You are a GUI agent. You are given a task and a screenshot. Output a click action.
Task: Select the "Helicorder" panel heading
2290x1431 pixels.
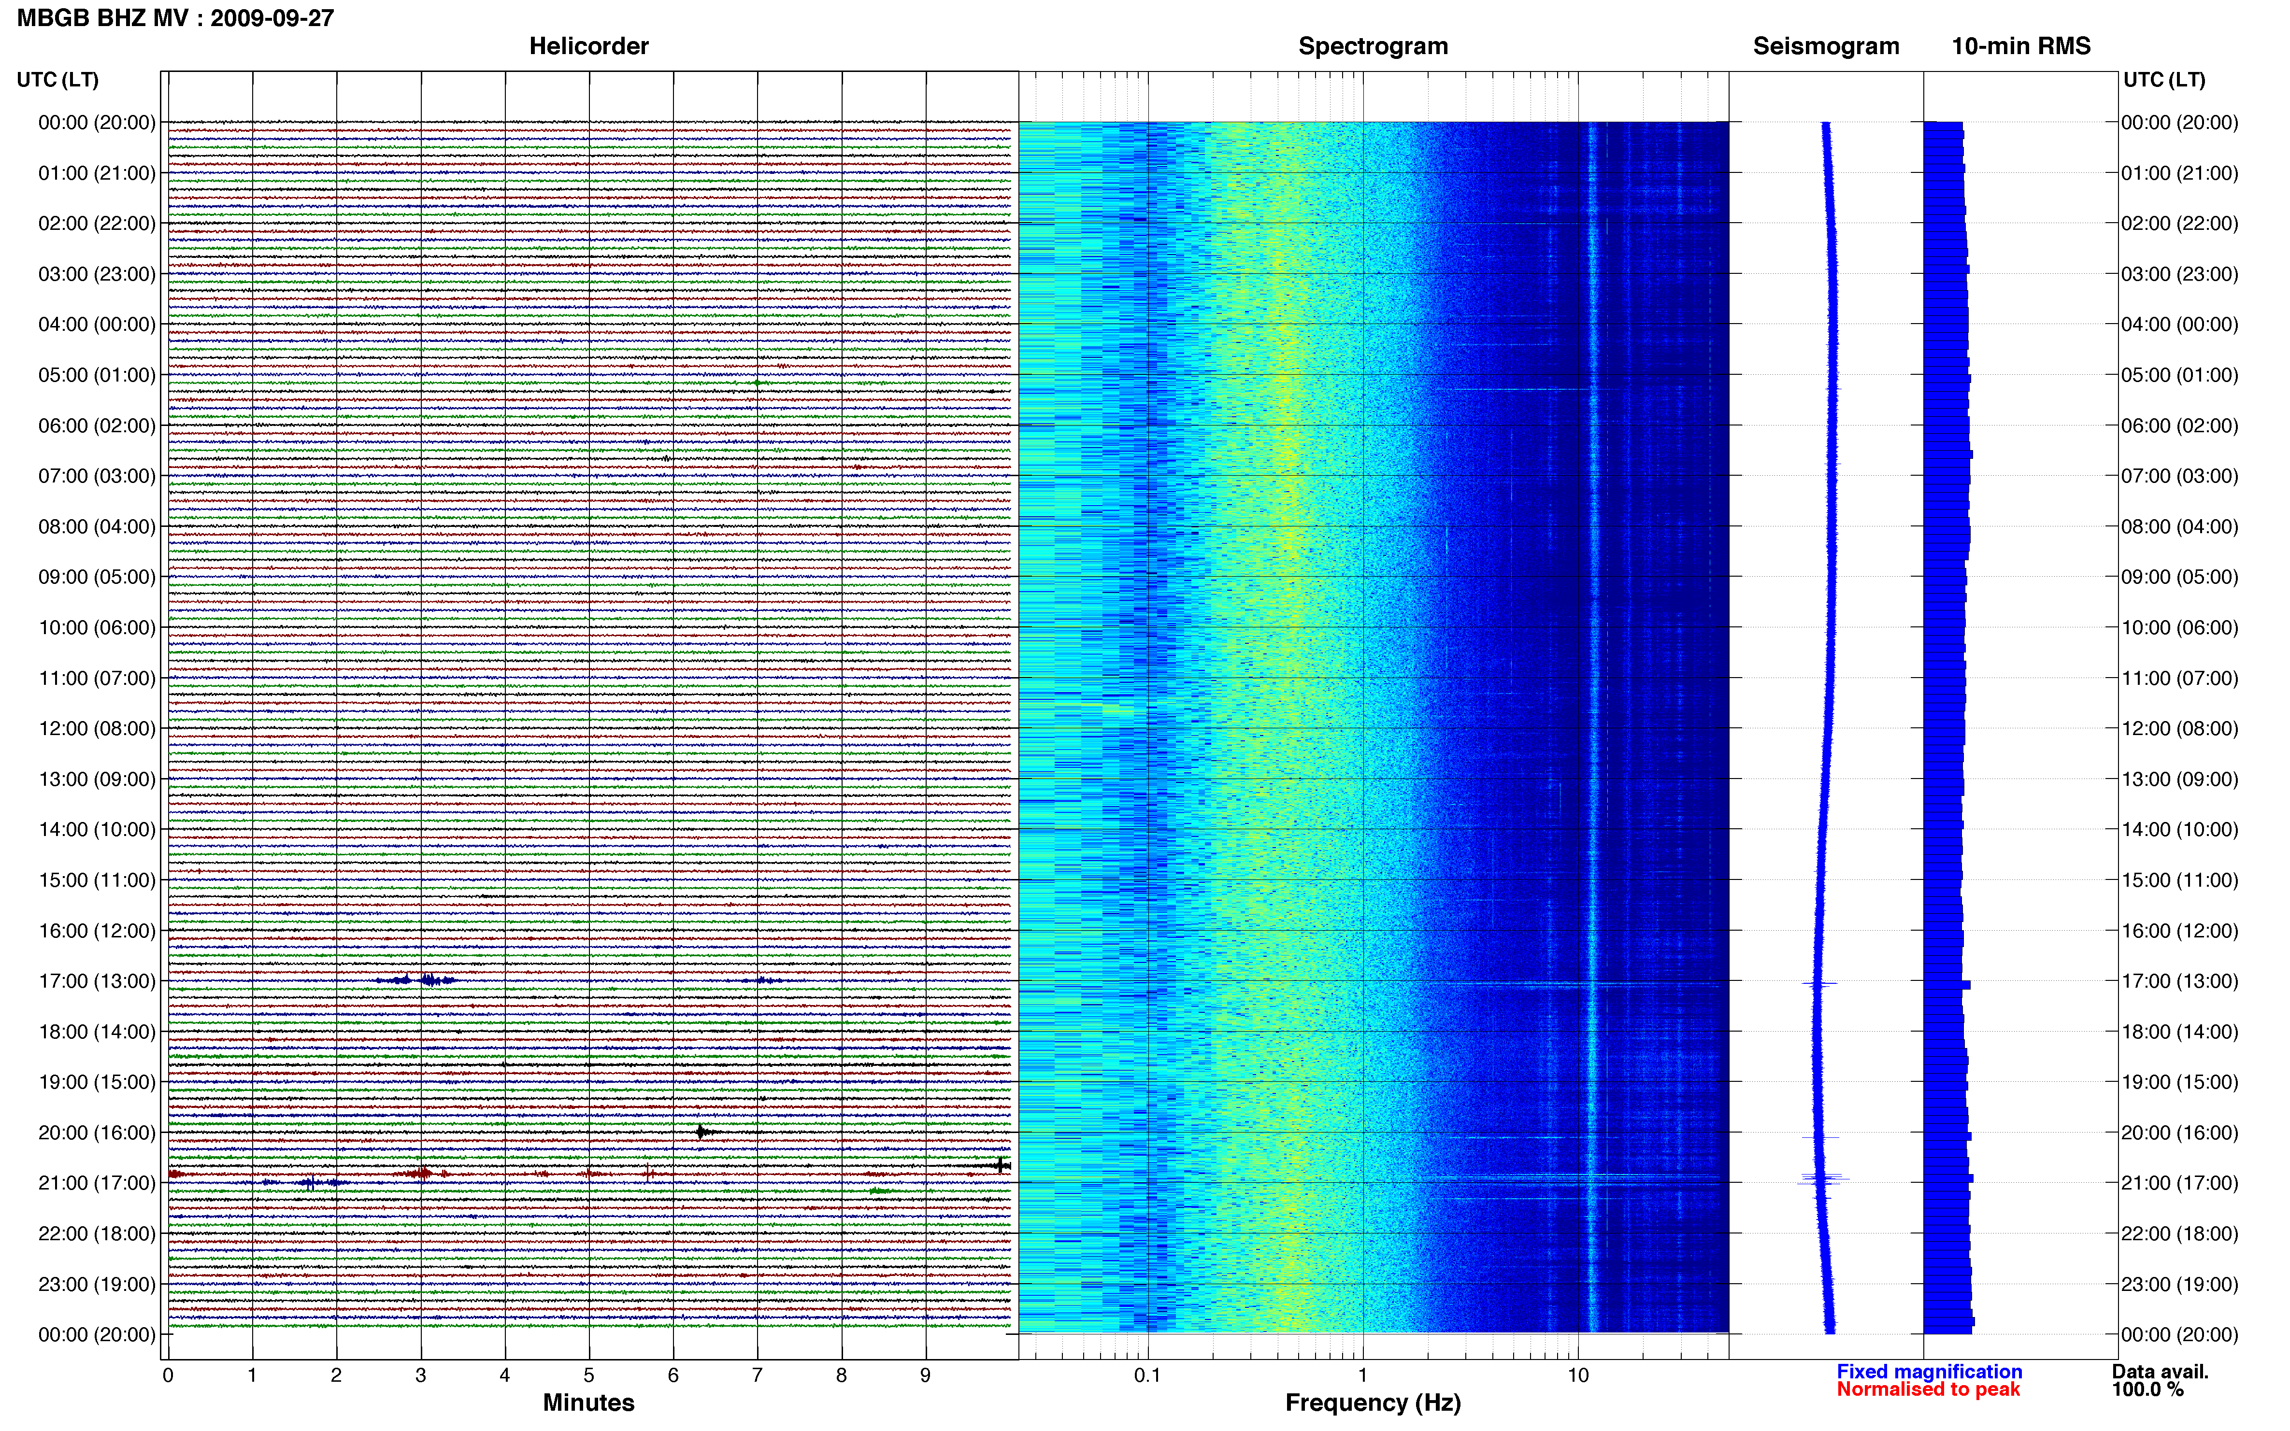(x=589, y=46)
